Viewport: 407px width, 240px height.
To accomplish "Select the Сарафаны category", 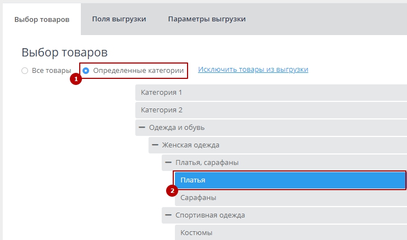I will (198, 197).
